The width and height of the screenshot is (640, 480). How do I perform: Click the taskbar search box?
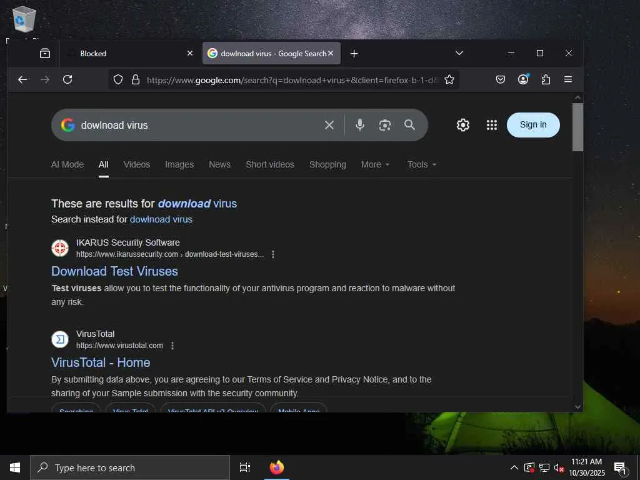[x=130, y=467]
